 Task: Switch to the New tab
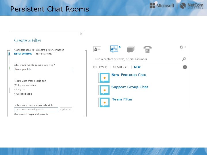137,67
